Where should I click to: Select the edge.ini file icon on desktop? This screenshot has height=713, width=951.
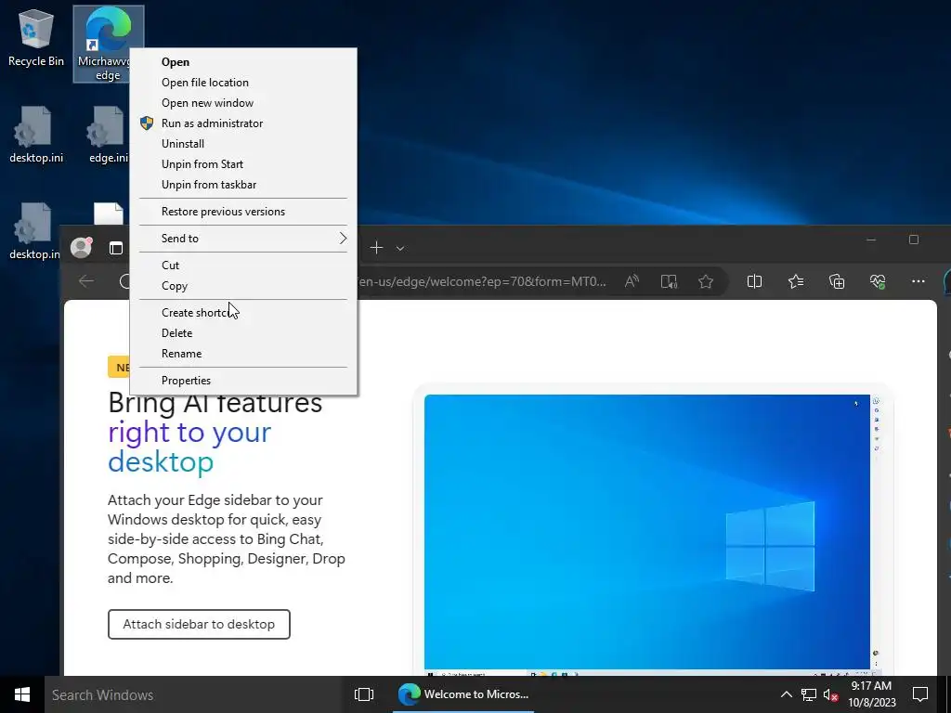pos(108,135)
